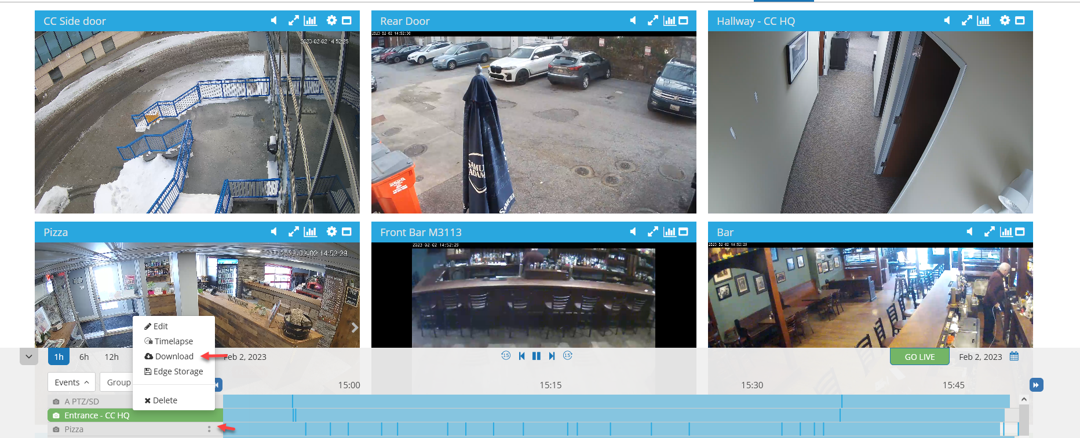Select the Pizza camera row in timeline

pyautogui.click(x=135, y=429)
